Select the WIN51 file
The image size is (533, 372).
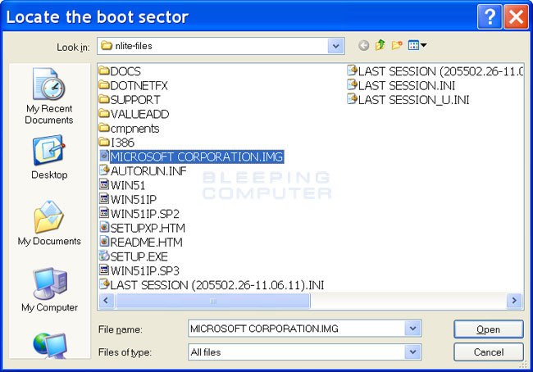[122, 185]
